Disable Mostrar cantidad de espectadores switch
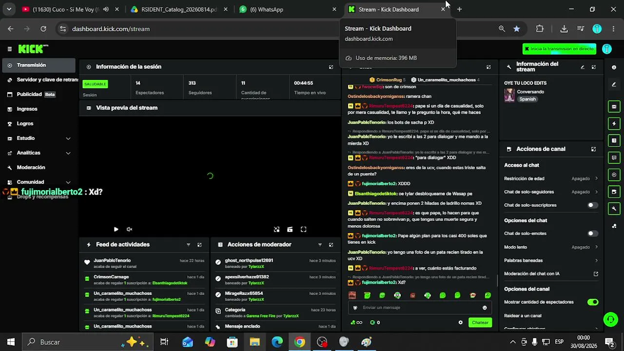624x351 pixels. (x=593, y=302)
